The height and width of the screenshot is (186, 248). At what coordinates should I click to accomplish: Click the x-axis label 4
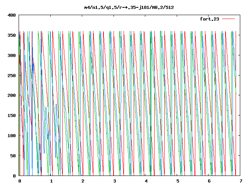(x=146, y=181)
